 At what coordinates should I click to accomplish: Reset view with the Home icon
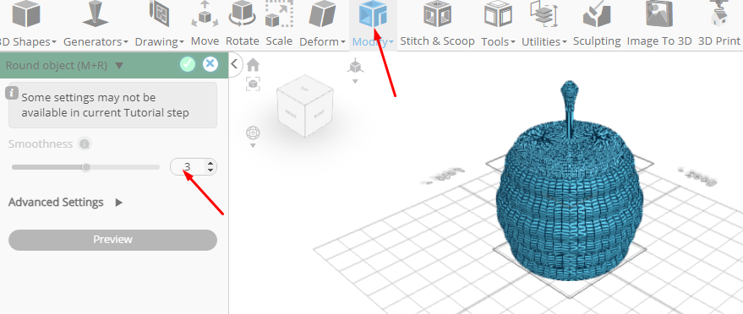coord(253,64)
